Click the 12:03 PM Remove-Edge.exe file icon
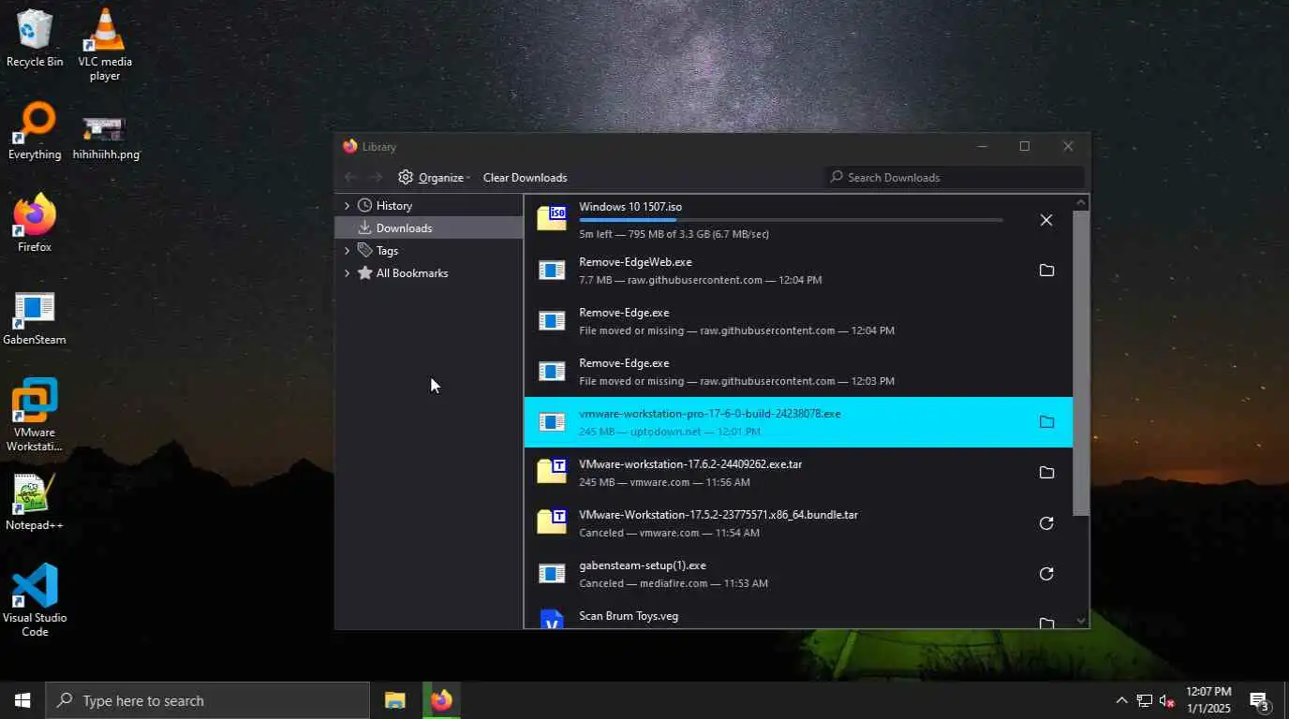1289x719 pixels. tap(552, 372)
